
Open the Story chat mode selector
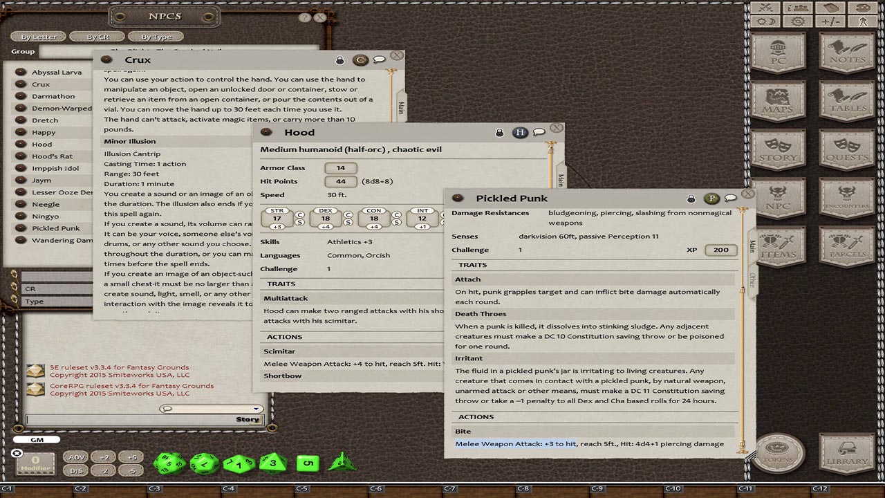coord(247,420)
